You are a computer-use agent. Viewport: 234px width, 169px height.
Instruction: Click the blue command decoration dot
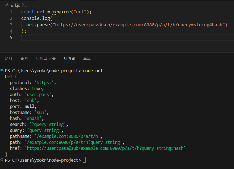click(x=2, y=70)
